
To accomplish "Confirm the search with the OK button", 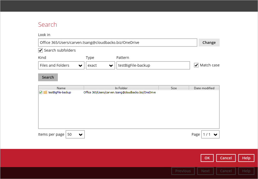I will [x=207, y=158].
